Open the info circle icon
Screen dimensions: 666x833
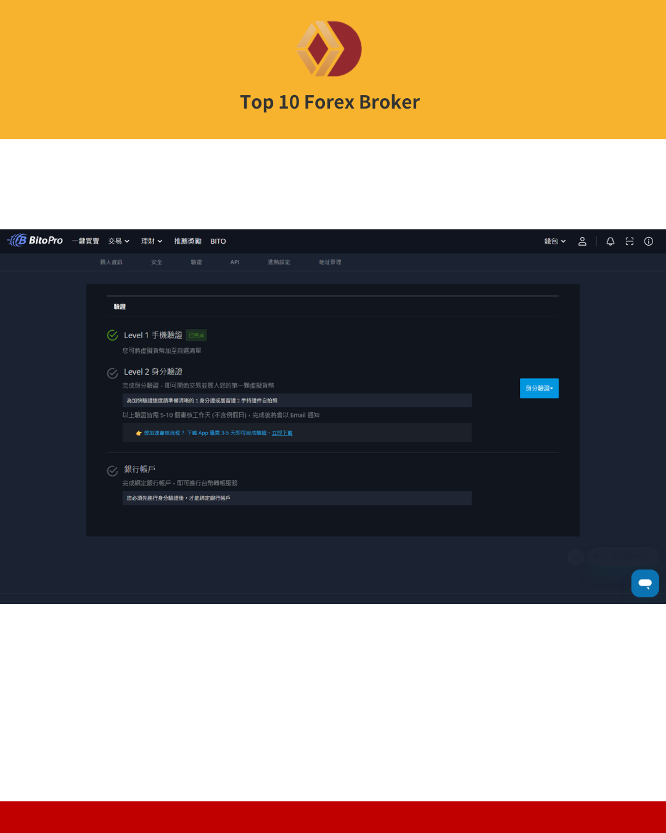pos(648,241)
